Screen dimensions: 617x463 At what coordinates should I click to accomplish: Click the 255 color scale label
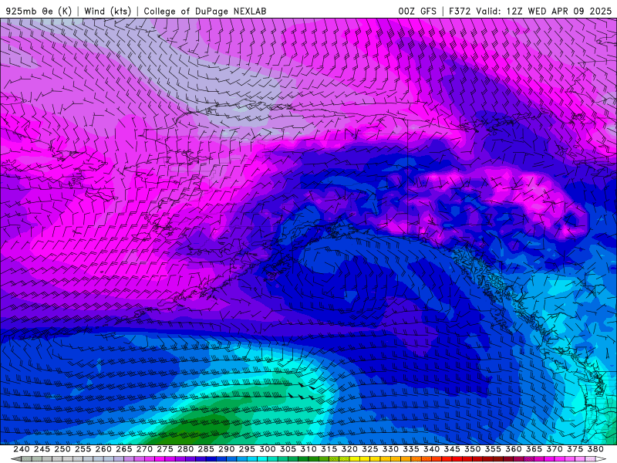tap(83, 449)
